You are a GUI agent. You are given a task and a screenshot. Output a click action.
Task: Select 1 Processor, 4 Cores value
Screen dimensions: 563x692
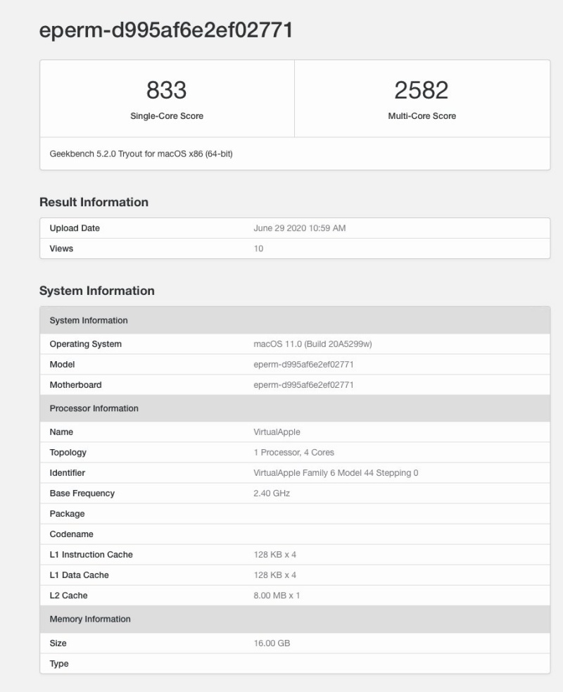(294, 453)
